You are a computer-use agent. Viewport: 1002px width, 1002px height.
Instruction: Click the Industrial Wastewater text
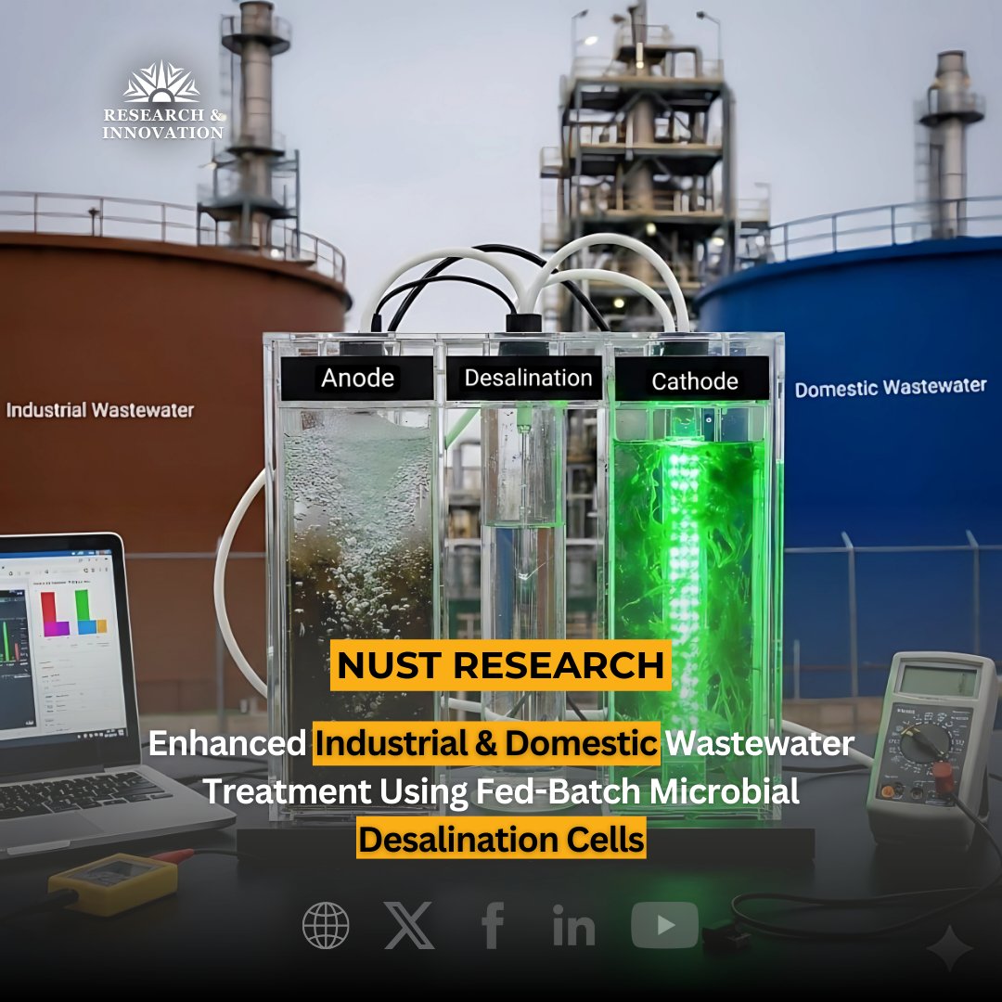pos(99,410)
